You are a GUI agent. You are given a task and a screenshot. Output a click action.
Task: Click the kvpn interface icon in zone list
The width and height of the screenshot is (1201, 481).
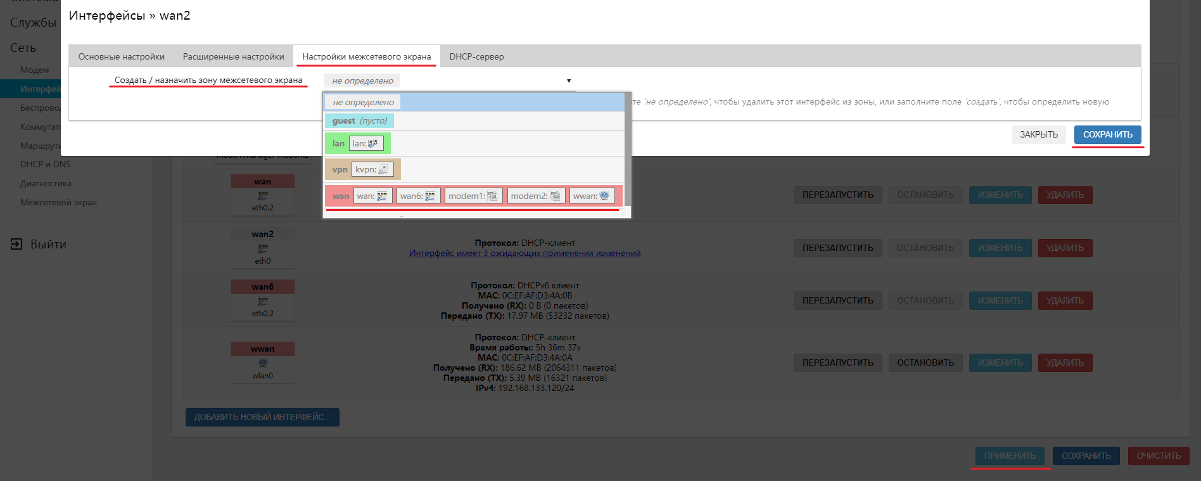(x=383, y=169)
